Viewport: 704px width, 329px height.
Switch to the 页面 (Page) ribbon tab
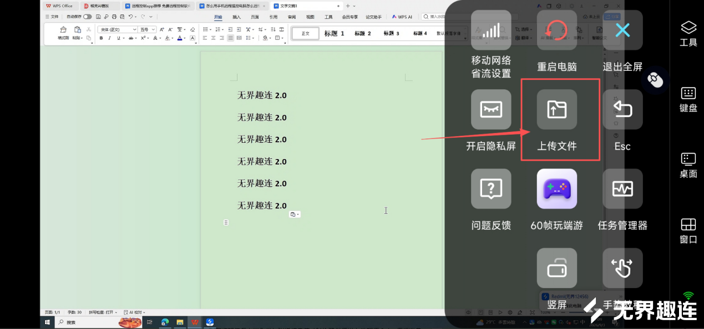[255, 17]
